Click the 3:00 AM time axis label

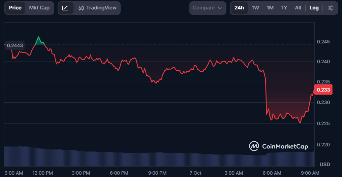click(x=234, y=173)
